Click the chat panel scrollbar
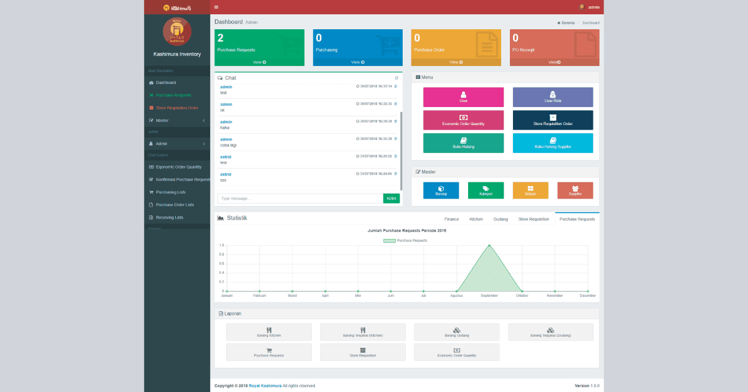The width and height of the screenshot is (748, 392). [401, 151]
